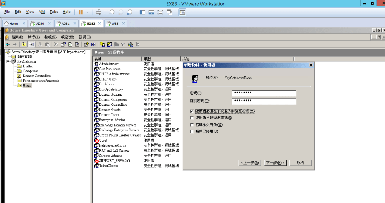385x203 pixels.
Task: Click the filter funnel icon in ADUC toolbar
Action: pyautogui.click(x=123, y=44)
